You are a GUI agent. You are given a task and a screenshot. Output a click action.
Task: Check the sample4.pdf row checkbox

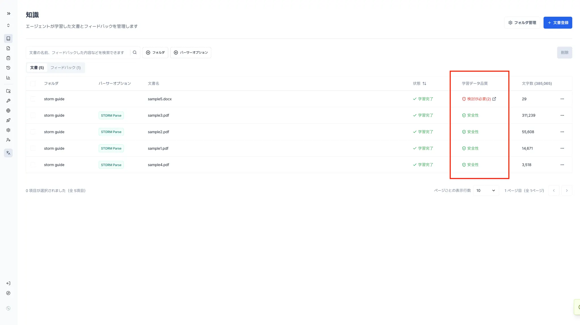(33, 165)
